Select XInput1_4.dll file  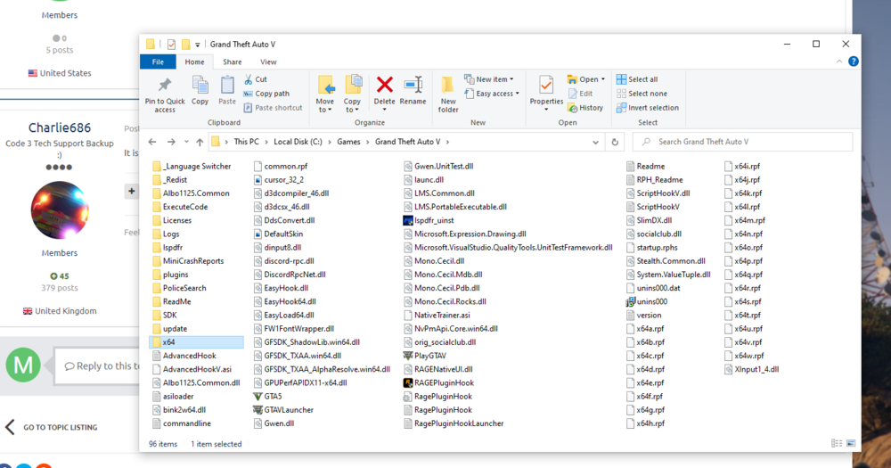point(751,369)
